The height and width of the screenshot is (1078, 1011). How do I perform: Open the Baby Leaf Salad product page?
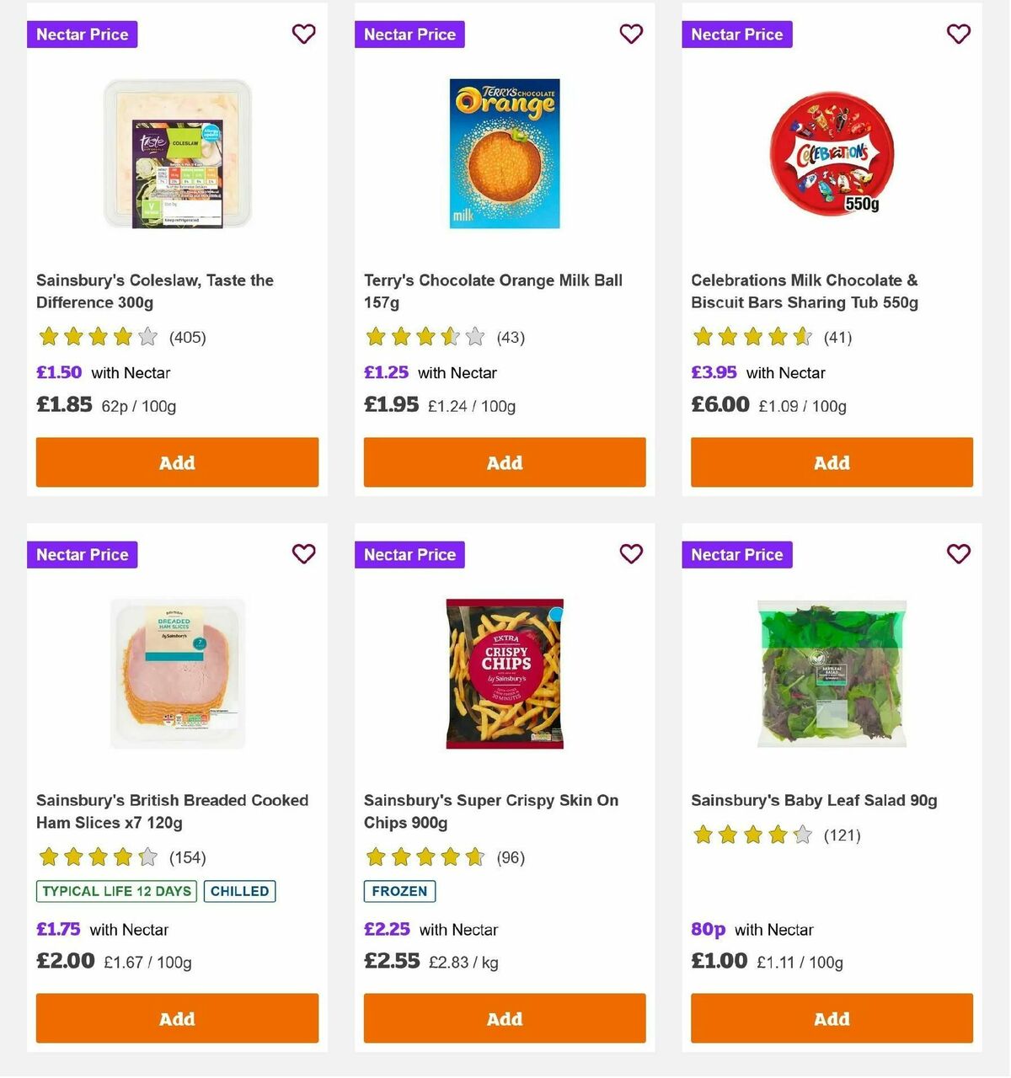(x=813, y=800)
